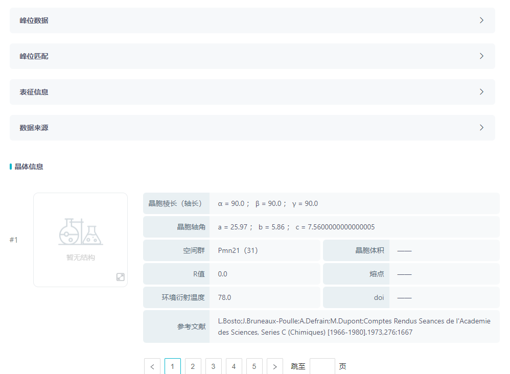
Task: Click the 晶胞轴角 label cell
Action: tap(176, 227)
